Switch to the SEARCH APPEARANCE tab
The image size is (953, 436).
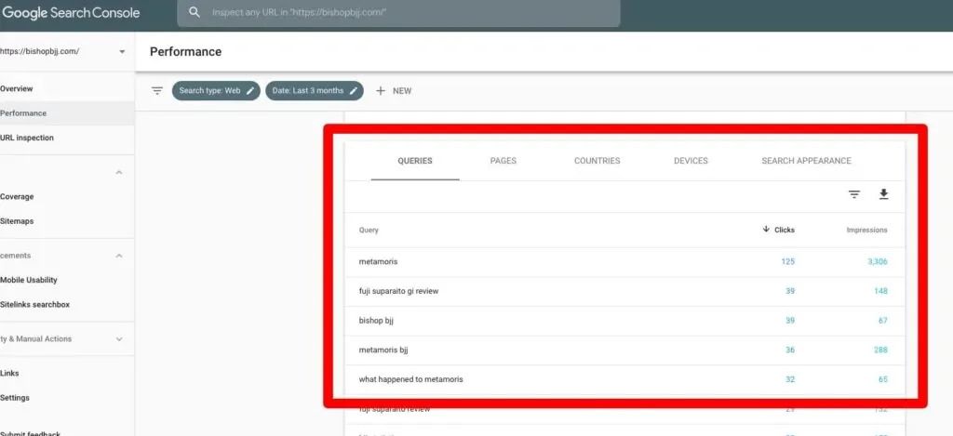806,161
